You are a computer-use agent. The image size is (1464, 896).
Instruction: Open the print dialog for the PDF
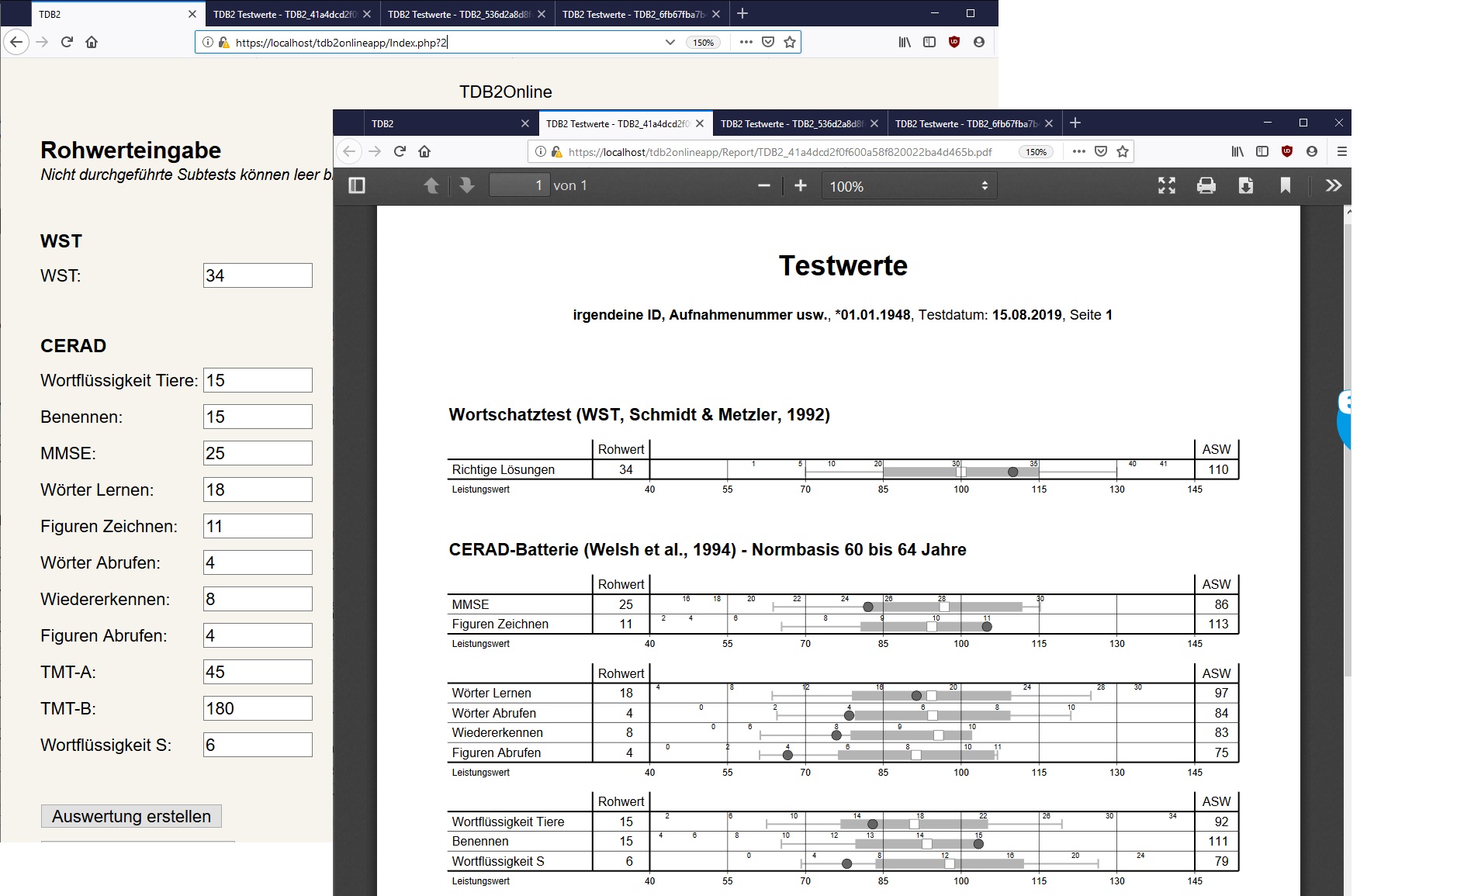coord(1206,185)
